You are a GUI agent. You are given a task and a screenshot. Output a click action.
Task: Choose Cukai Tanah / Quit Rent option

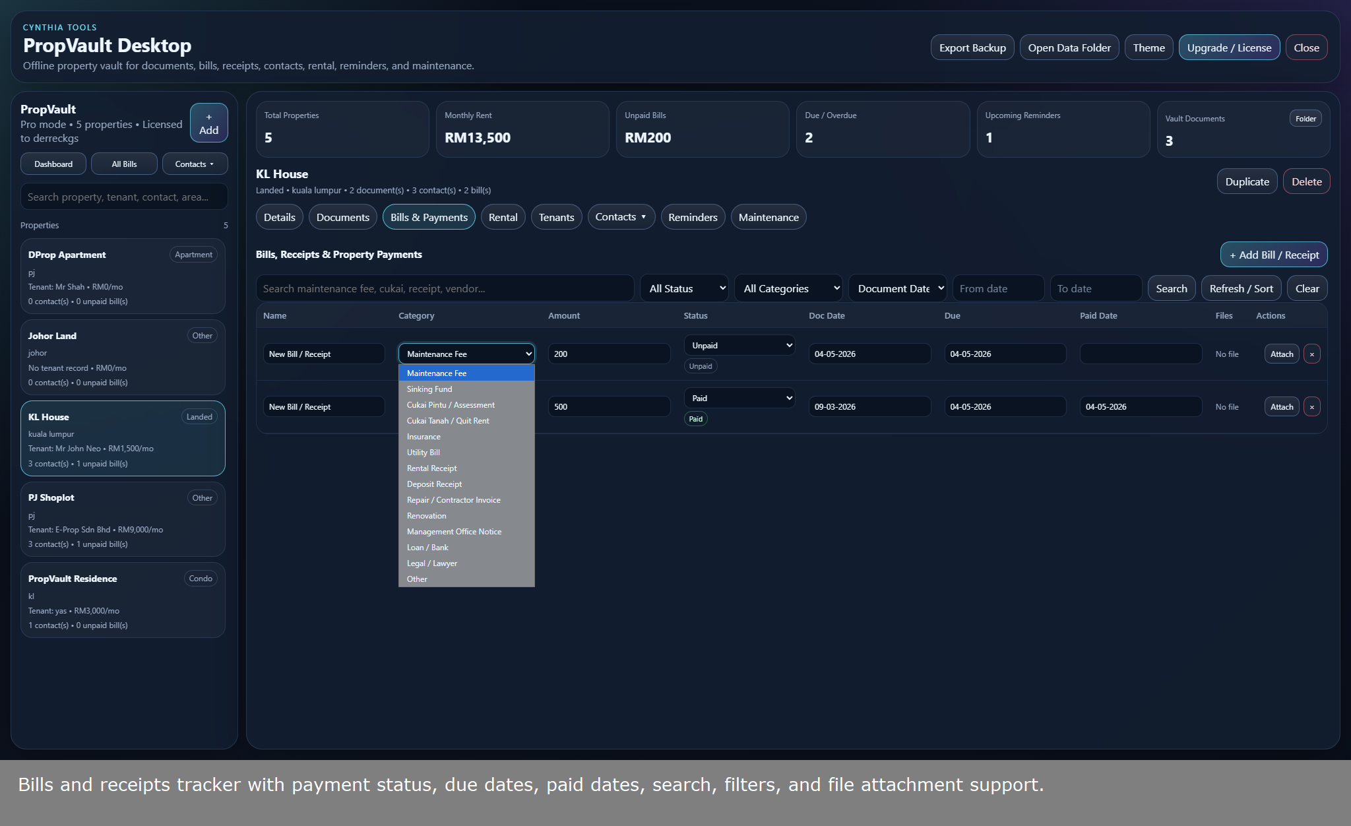click(466, 421)
